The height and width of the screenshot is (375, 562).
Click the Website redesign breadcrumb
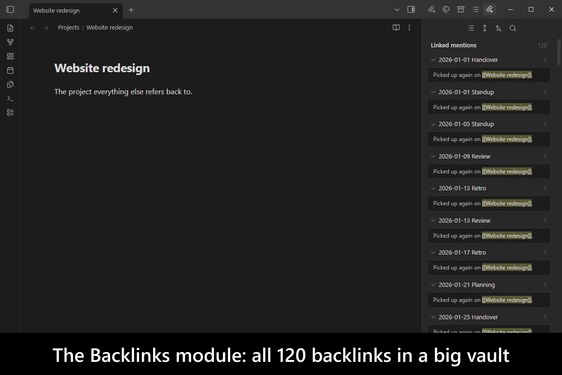click(x=110, y=28)
